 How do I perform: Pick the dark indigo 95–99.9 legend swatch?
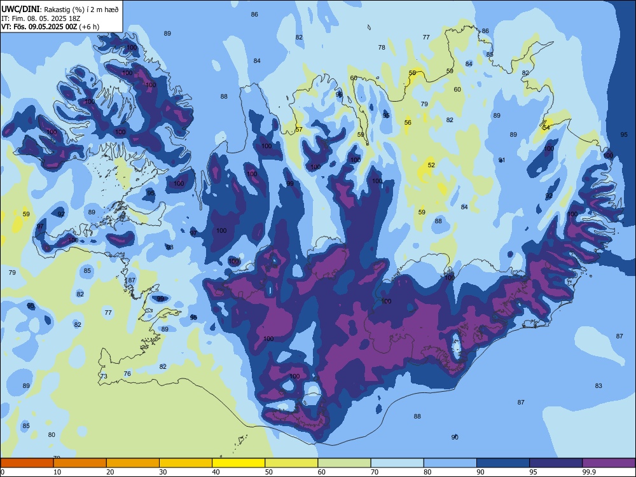pyautogui.click(x=556, y=463)
